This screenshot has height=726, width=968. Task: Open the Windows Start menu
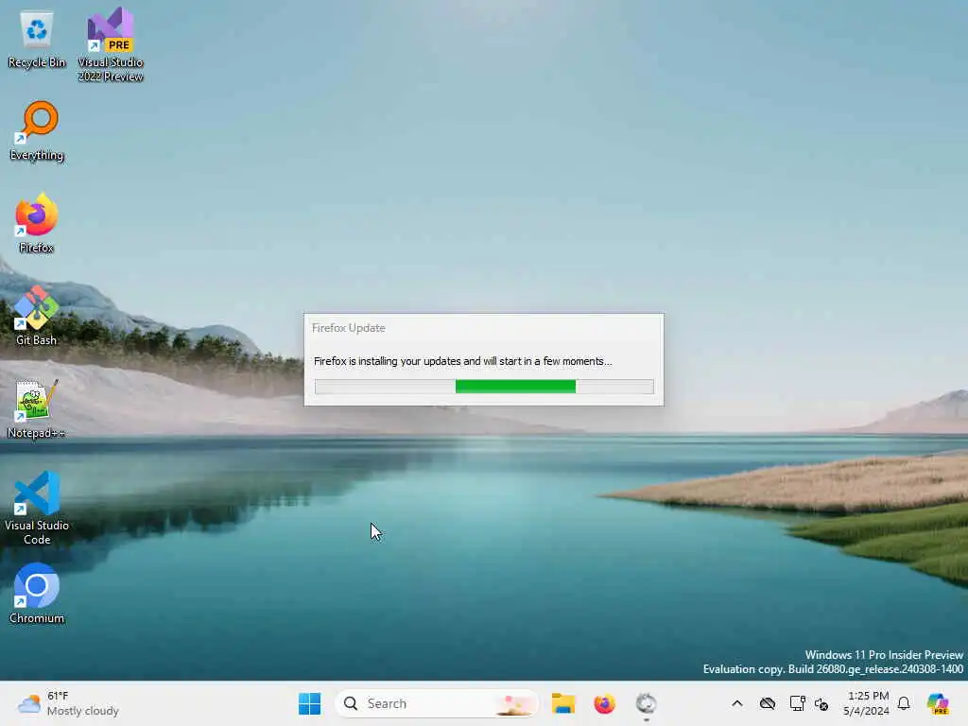(309, 703)
